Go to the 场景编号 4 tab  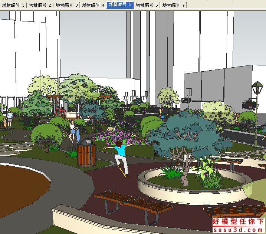pos(93,5)
